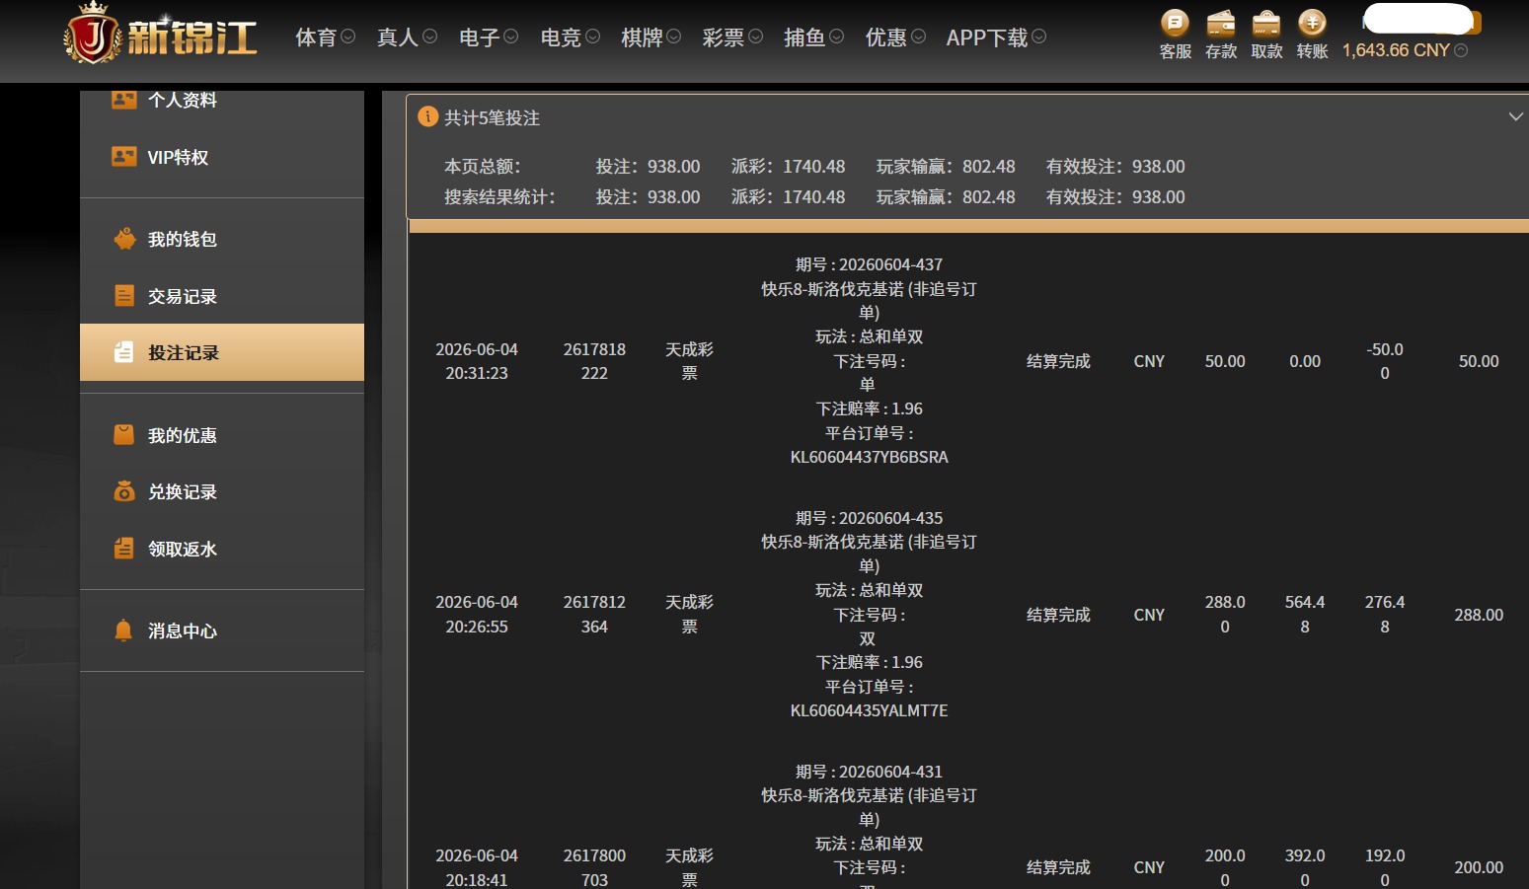Expand the 彩票 menu arrow

[755, 37]
